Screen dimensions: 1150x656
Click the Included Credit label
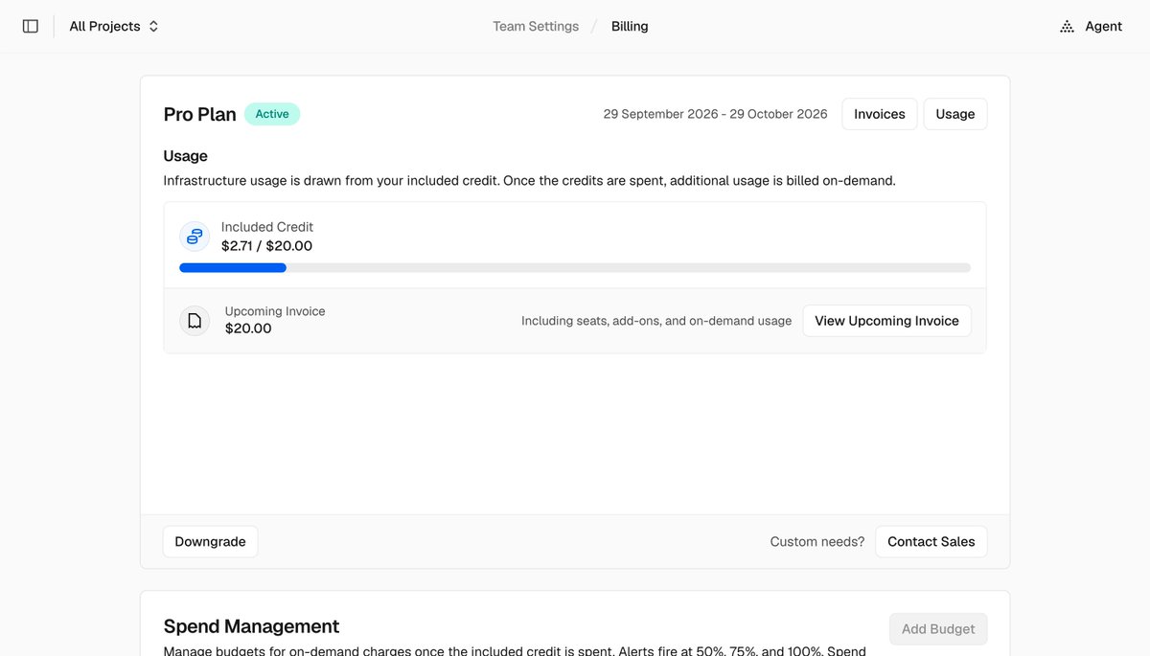click(x=267, y=227)
